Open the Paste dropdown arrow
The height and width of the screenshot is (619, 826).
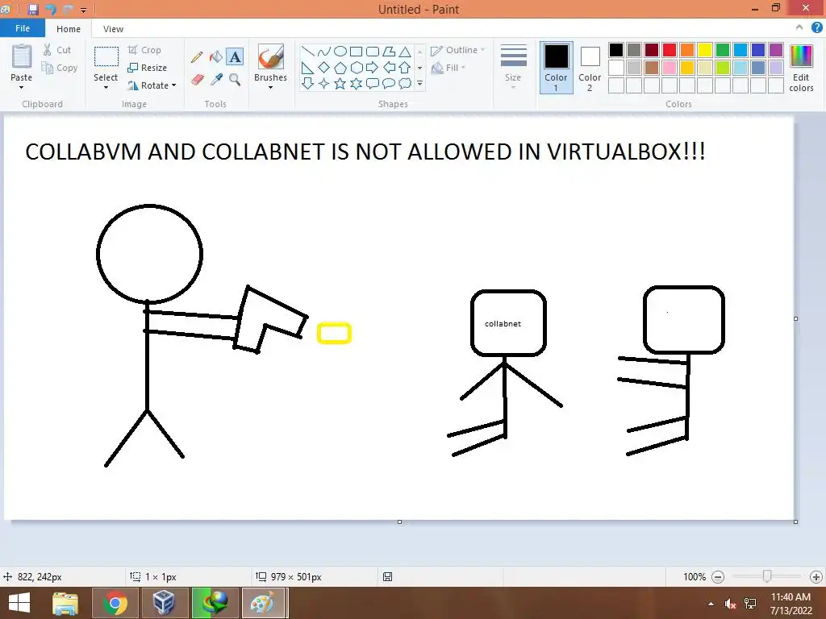(21, 87)
